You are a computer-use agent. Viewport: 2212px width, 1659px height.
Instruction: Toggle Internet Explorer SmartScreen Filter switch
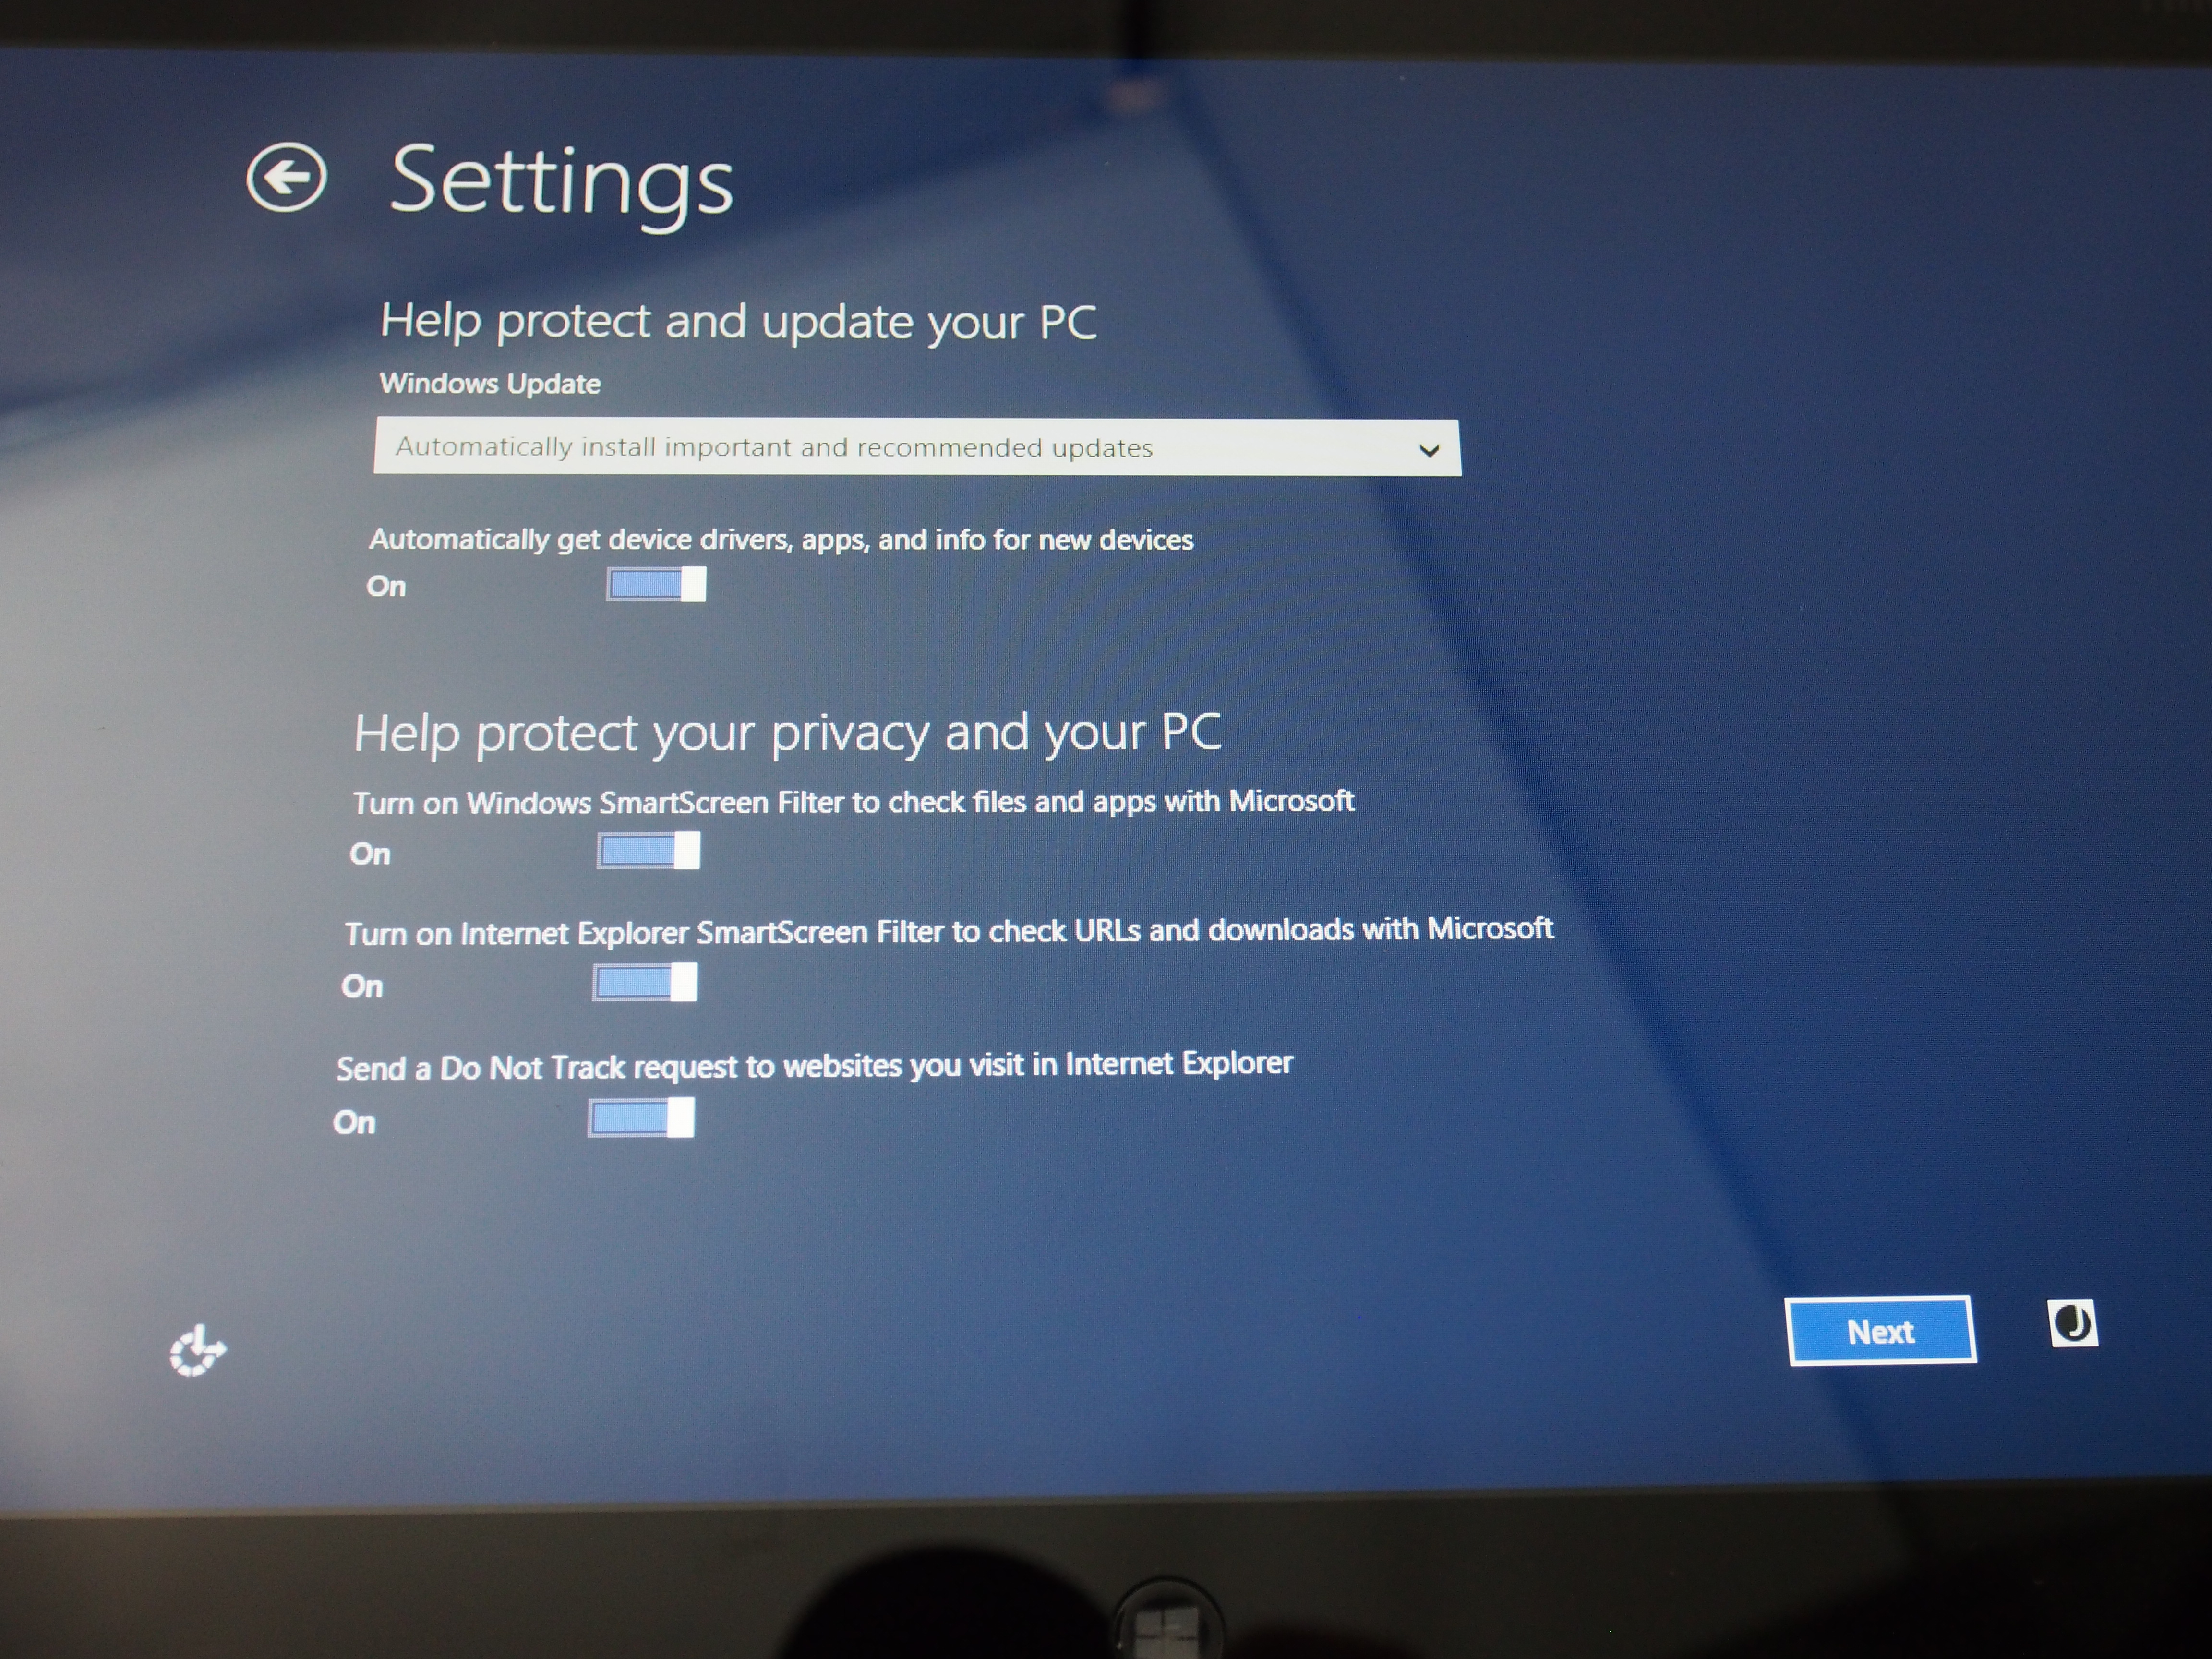click(x=644, y=982)
